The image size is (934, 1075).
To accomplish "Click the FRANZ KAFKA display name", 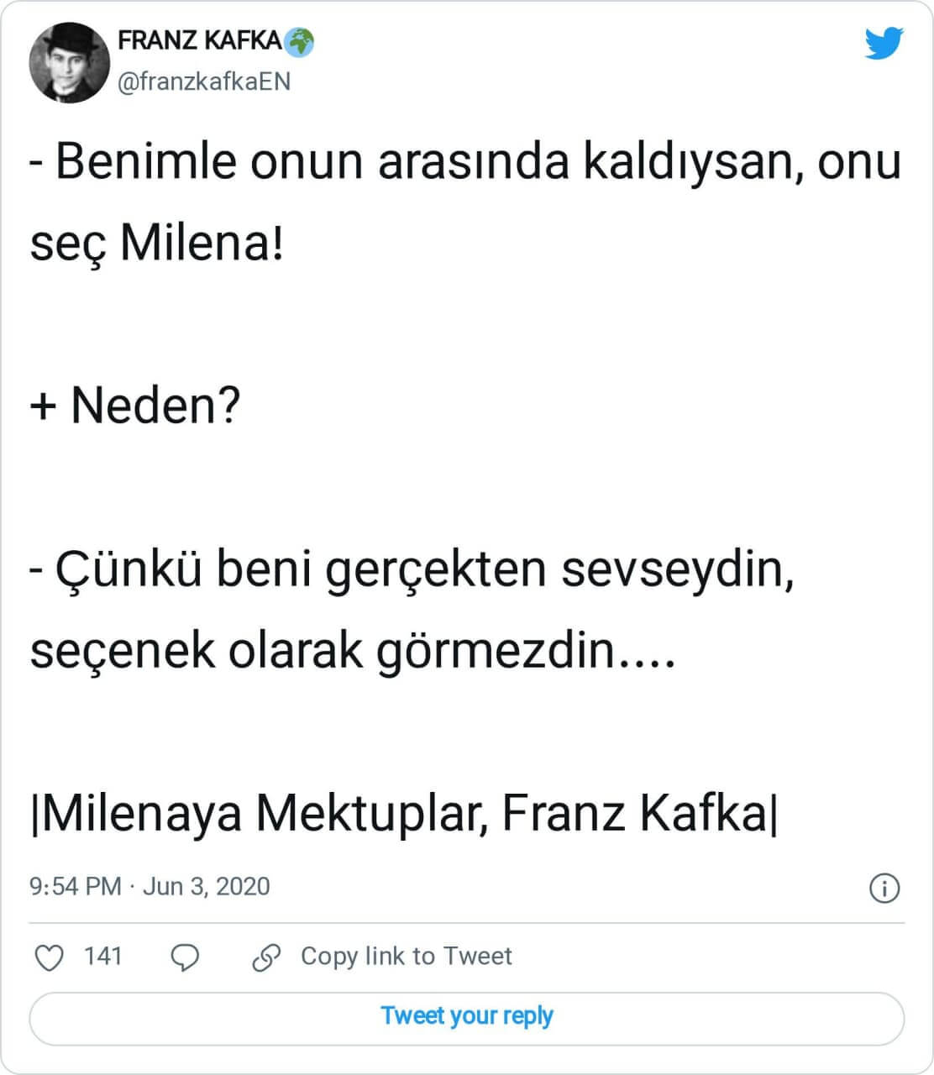I will pos(200,40).
